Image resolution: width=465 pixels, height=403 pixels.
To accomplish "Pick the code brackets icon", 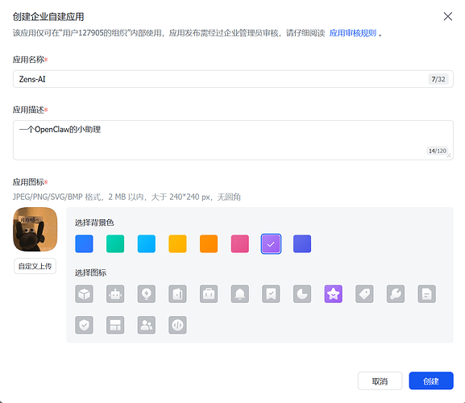I will click(x=177, y=325).
